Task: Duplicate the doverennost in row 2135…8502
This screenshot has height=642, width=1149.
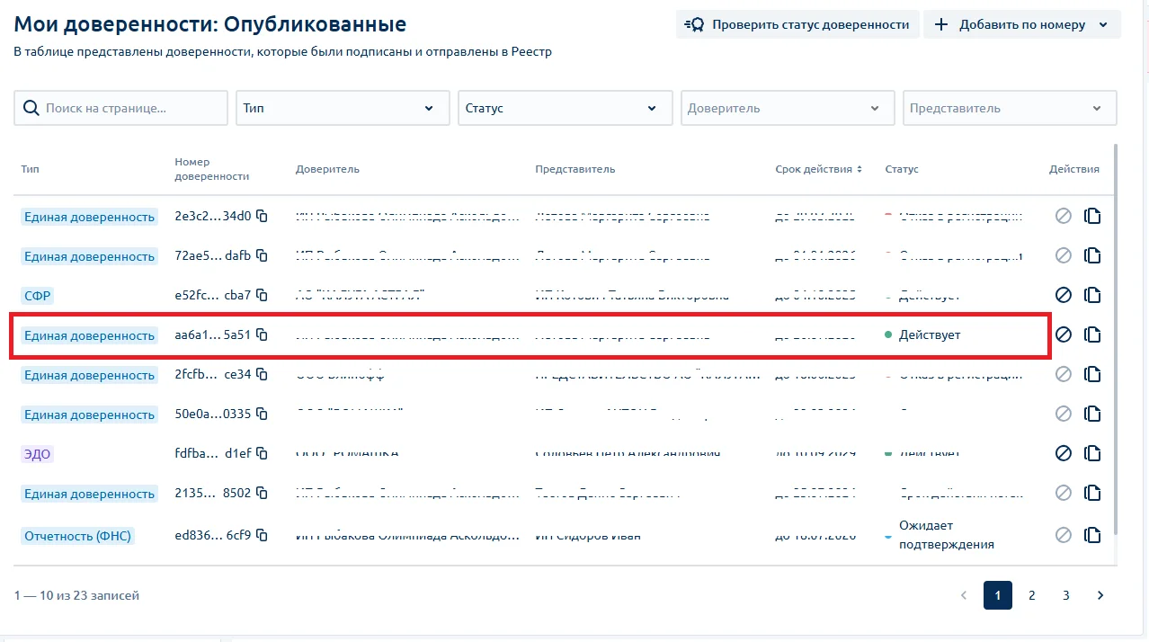Action: tap(1092, 493)
